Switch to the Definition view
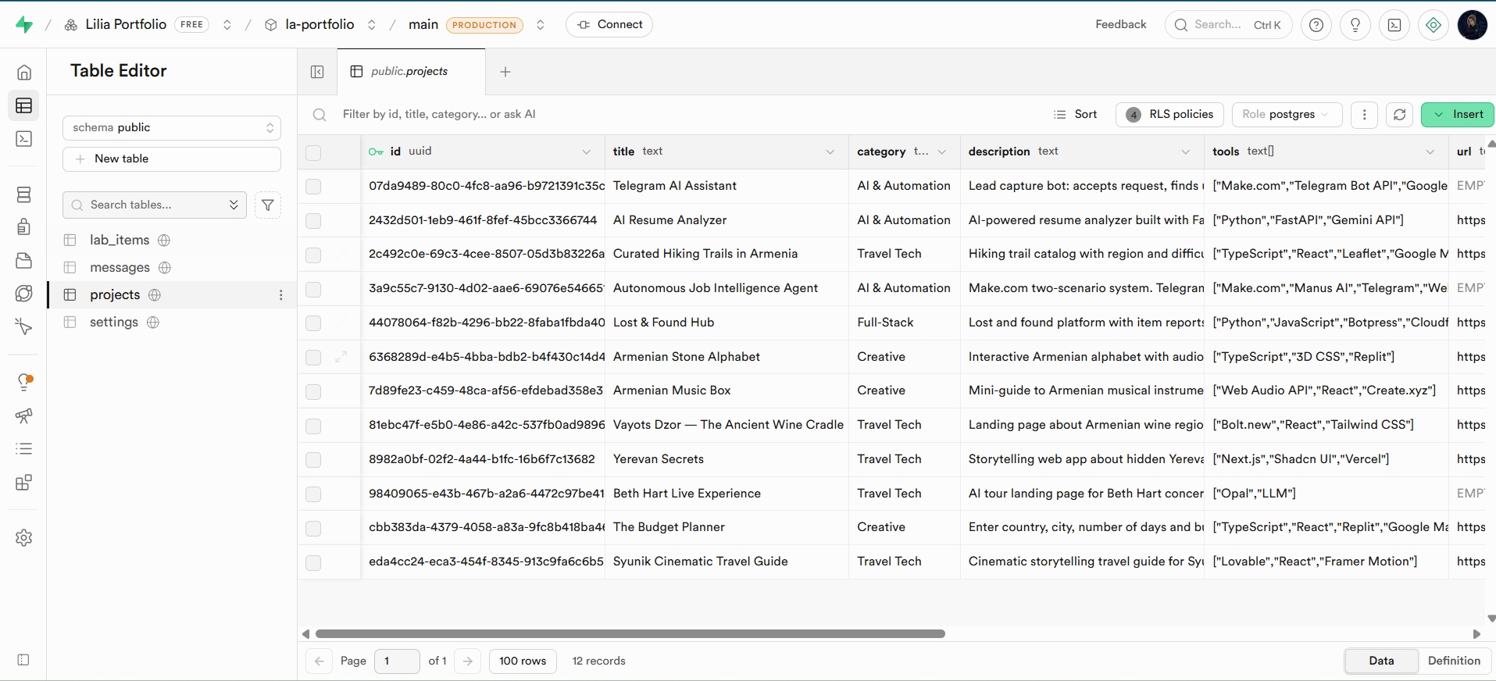This screenshot has height=681, width=1496. pos(1454,661)
